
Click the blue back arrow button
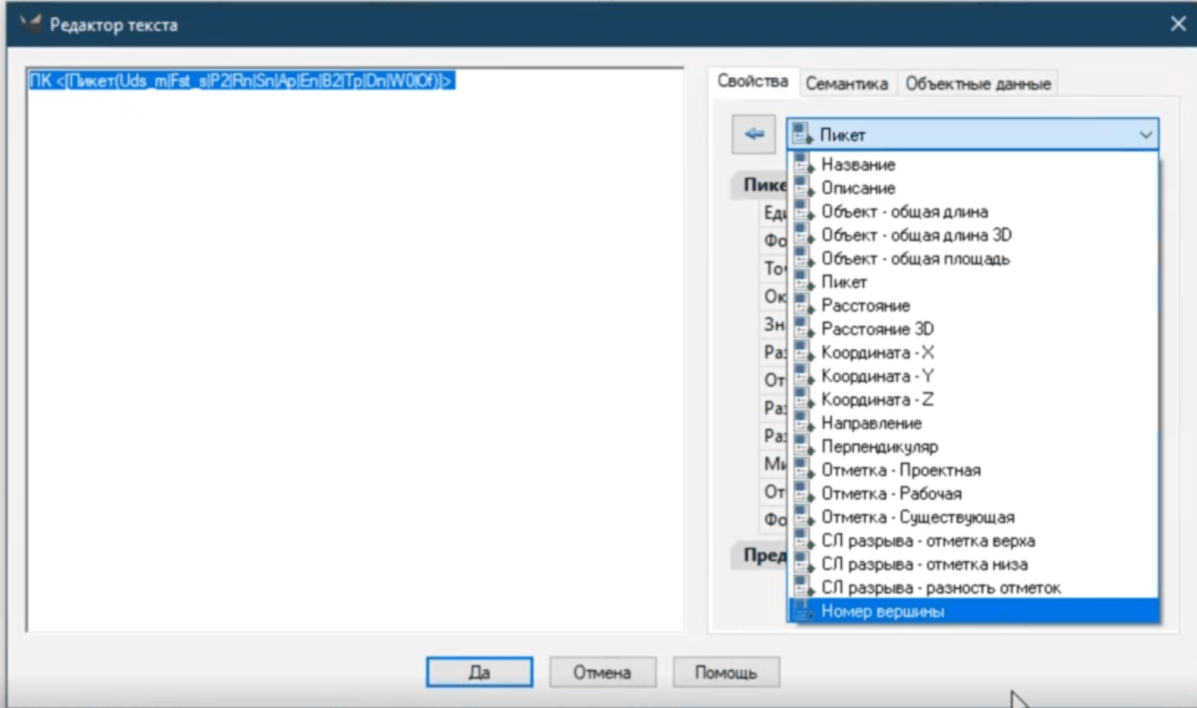pyautogui.click(x=753, y=134)
